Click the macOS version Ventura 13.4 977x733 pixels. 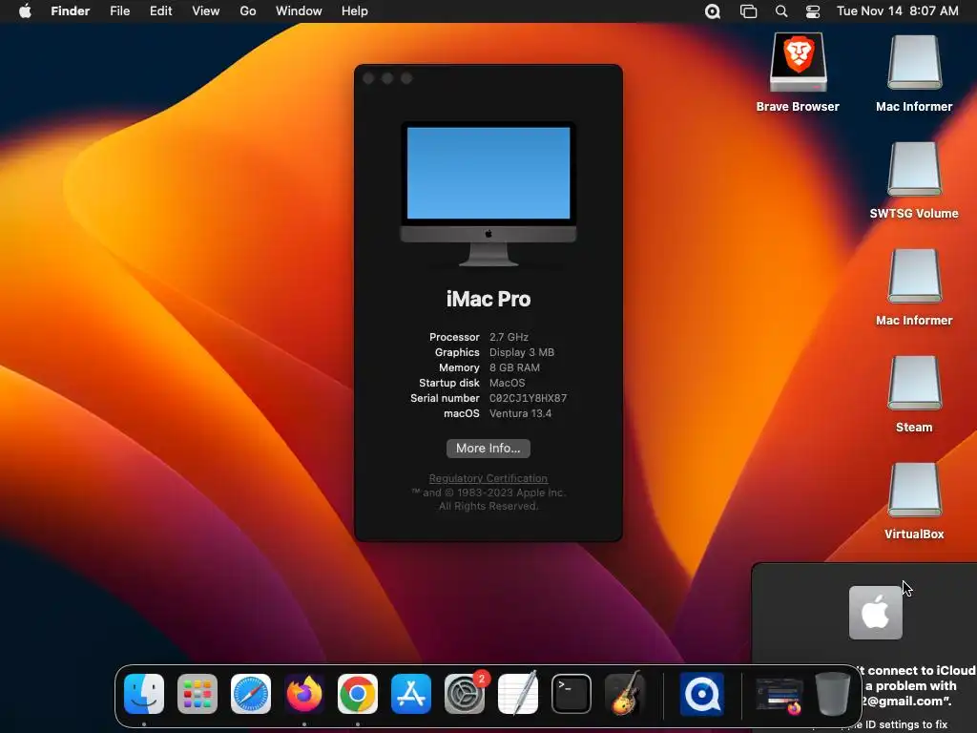[x=520, y=413]
